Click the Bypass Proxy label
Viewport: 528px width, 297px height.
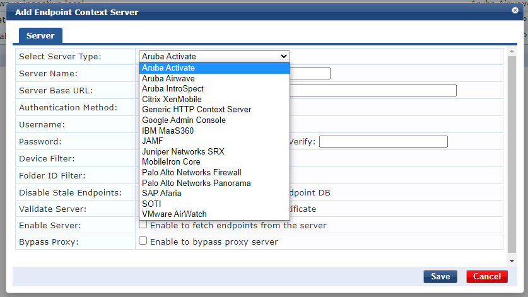(x=49, y=242)
